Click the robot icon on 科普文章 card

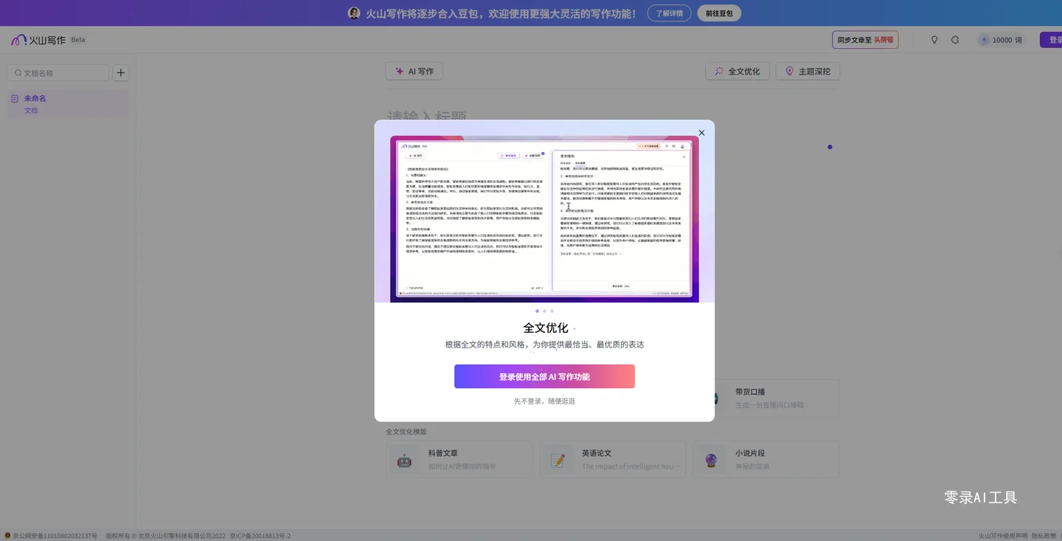tap(404, 460)
